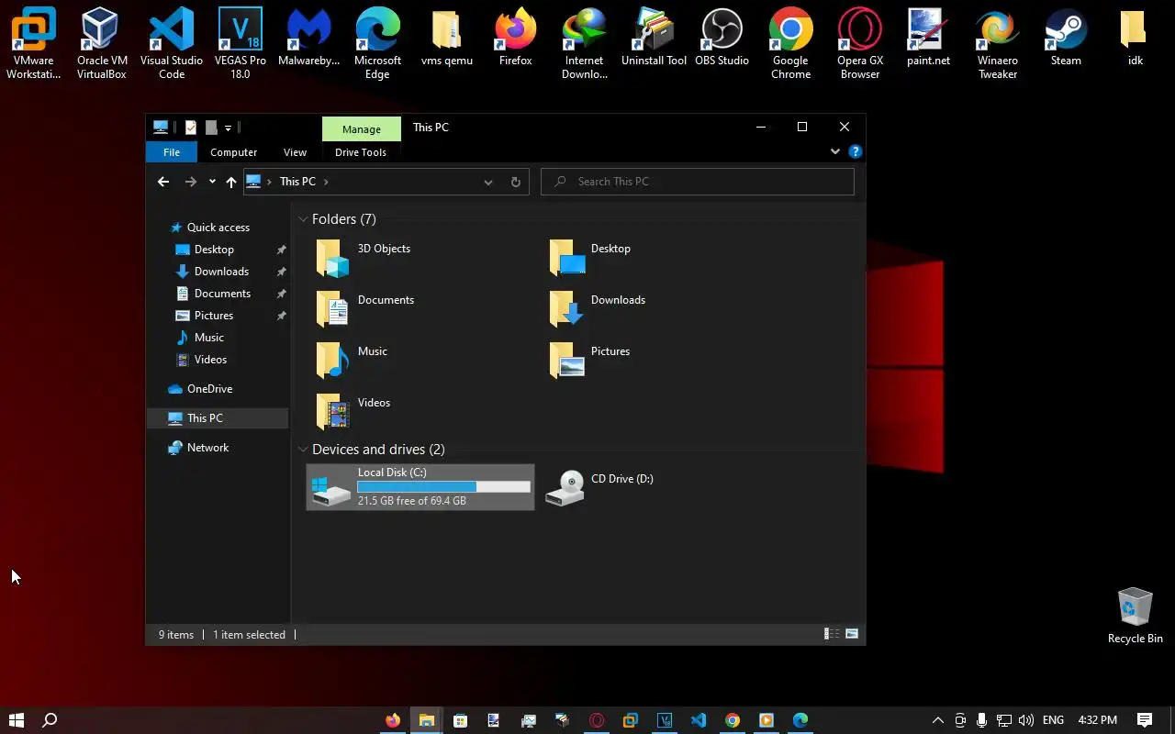The width and height of the screenshot is (1175, 734).
Task: Go up one level with Up arrow
Action: click(230, 182)
